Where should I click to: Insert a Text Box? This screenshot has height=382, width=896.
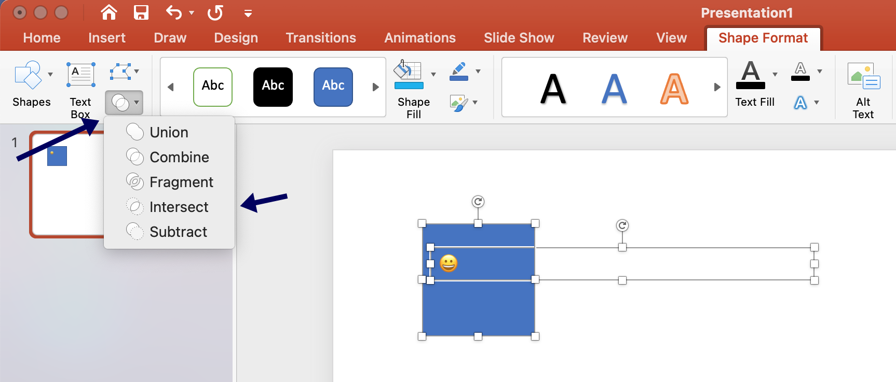(x=80, y=90)
